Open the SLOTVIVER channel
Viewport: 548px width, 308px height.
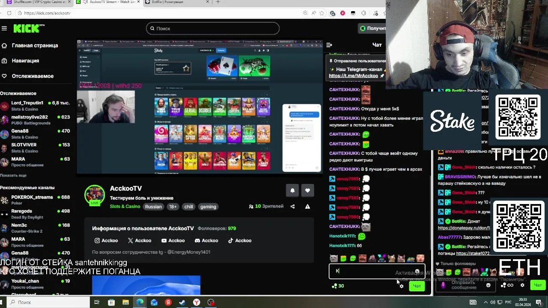tap(35, 148)
